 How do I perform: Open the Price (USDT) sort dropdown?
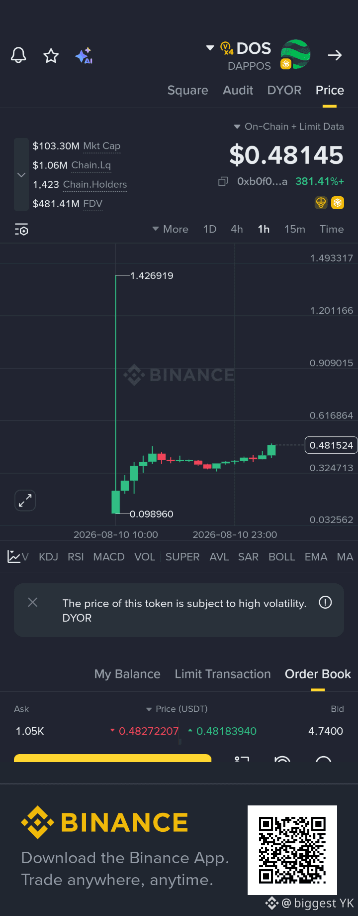tap(177, 709)
